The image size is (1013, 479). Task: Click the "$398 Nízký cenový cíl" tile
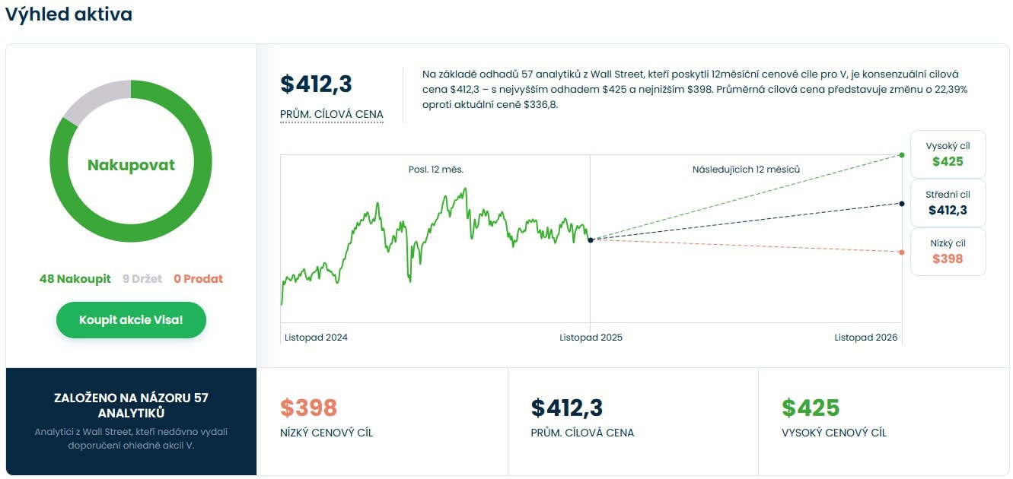381,420
